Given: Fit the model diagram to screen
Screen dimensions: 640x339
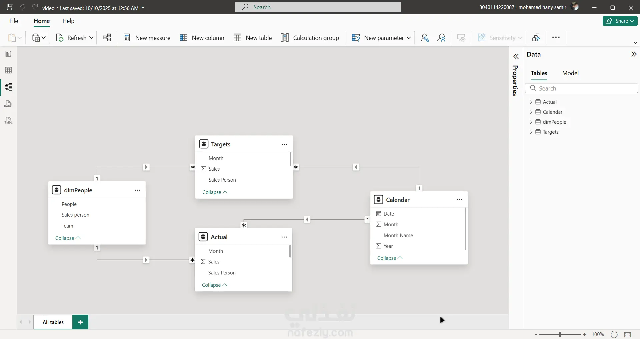Looking at the screenshot, I should click(628, 334).
